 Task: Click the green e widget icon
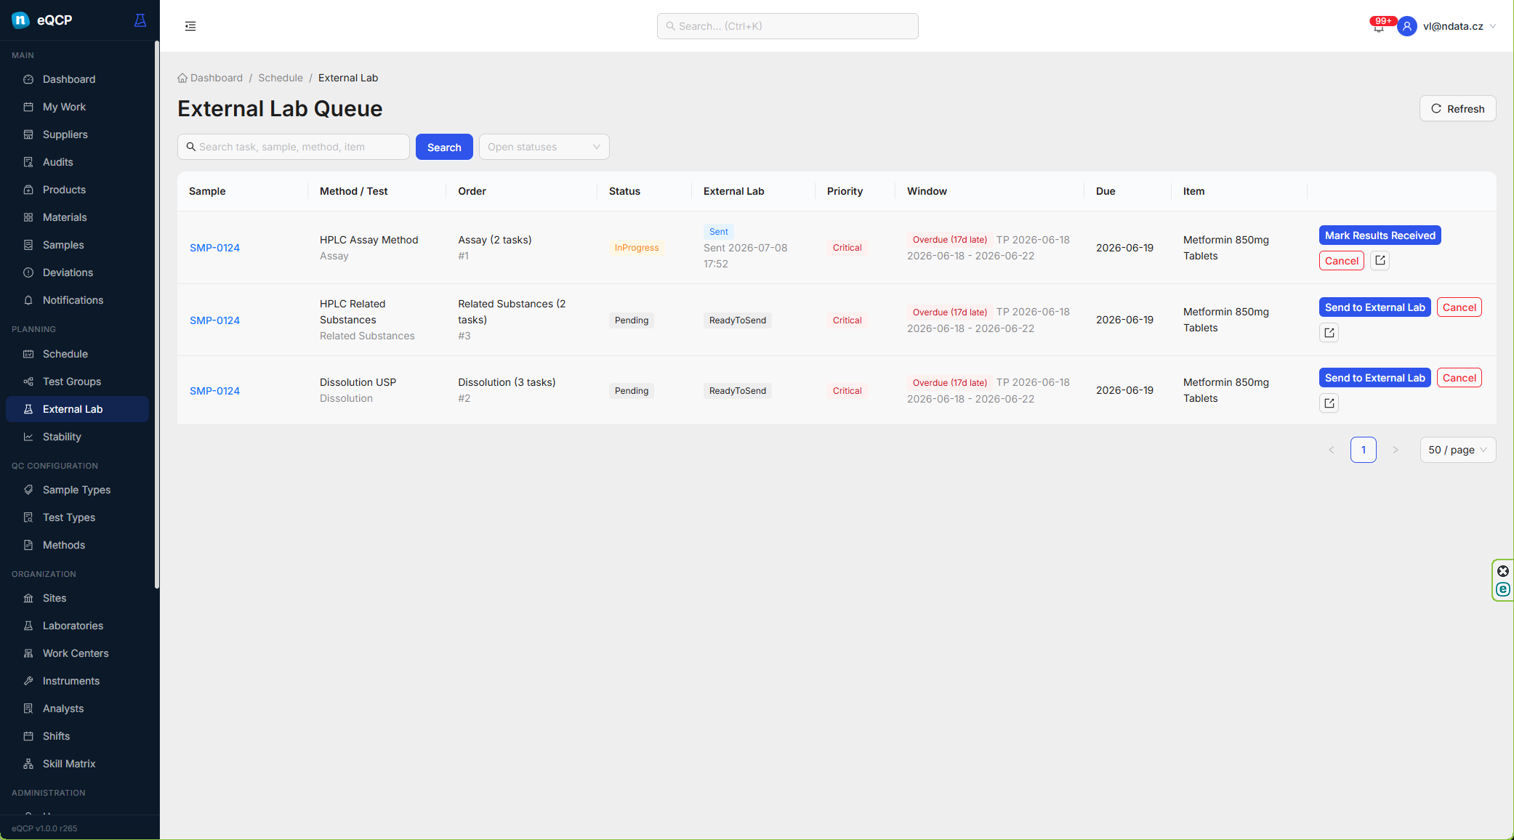pos(1503,589)
